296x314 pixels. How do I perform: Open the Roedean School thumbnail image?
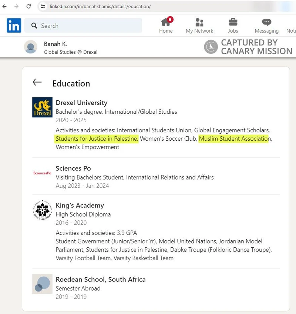42,284
